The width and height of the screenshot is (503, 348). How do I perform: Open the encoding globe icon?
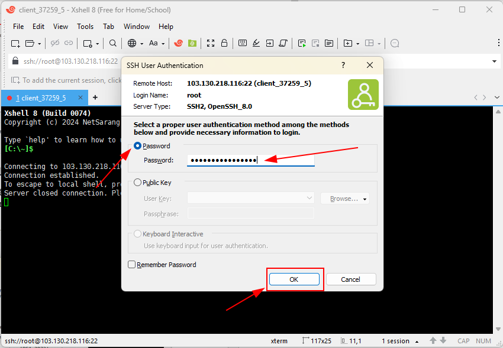coord(133,43)
